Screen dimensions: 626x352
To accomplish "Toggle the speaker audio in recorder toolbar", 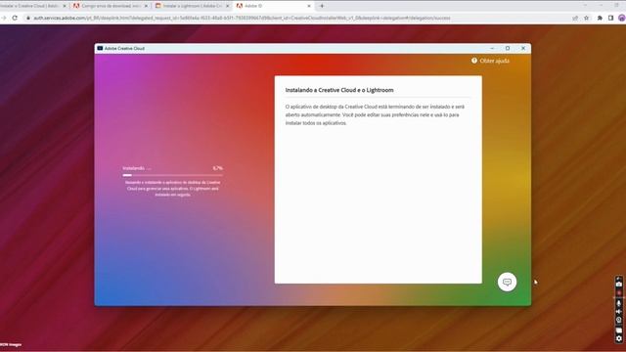I will coord(619,311).
